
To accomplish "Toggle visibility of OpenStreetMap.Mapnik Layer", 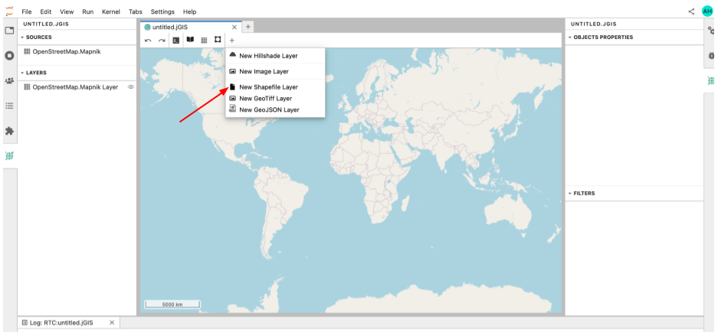I will pyautogui.click(x=130, y=87).
